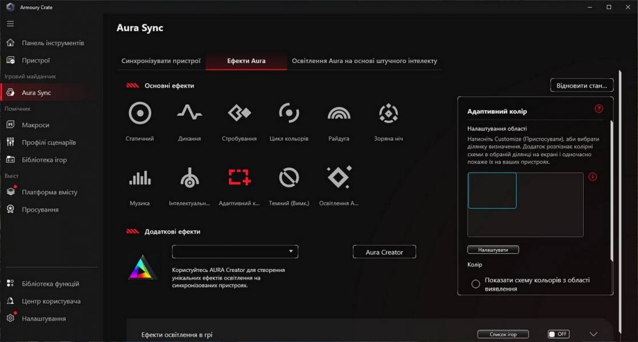
Task: Click the Armoury Crate logo in the title bar
Action: click(x=10, y=7)
